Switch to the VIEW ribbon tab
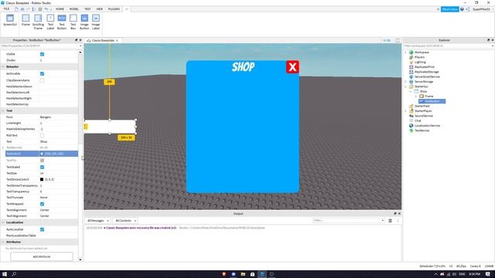The image size is (495, 278). 100,9
